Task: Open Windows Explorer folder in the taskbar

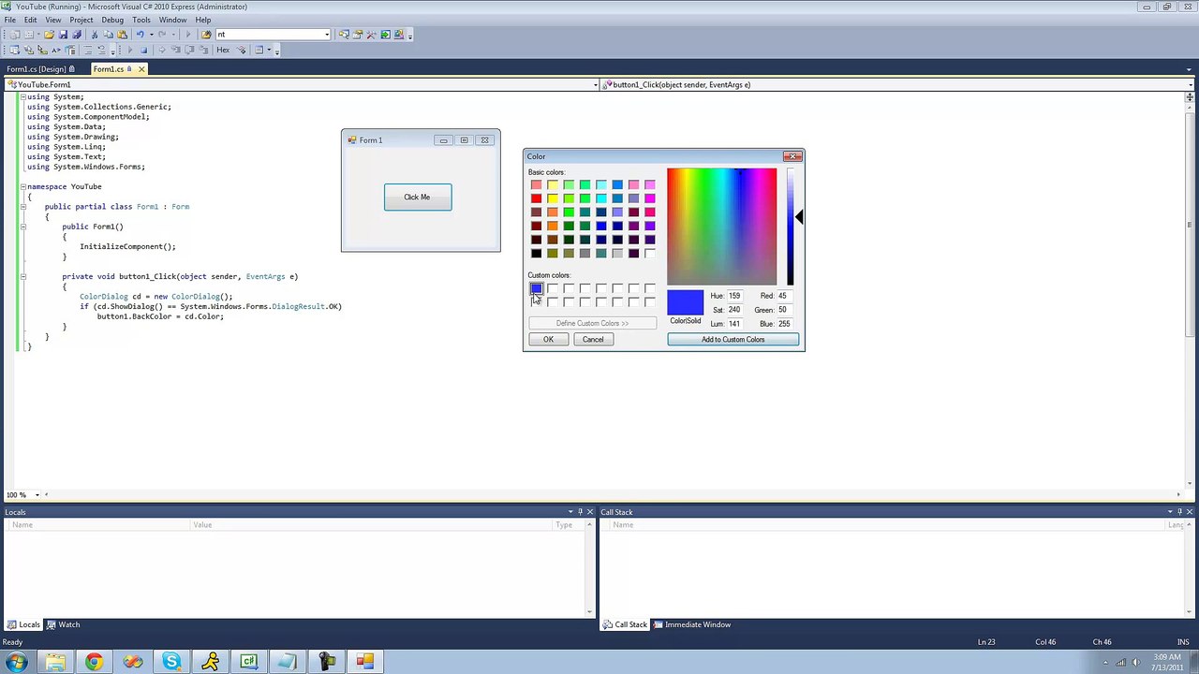Action: coord(55,662)
